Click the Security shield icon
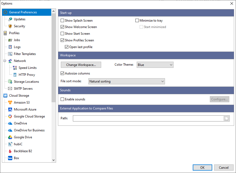This screenshot has width=236, height=173. (x=10, y=26)
